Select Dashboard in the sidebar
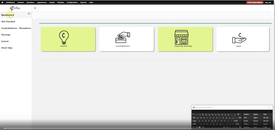Image resolution: width=275 pixels, height=130 pixels. click(7, 15)
